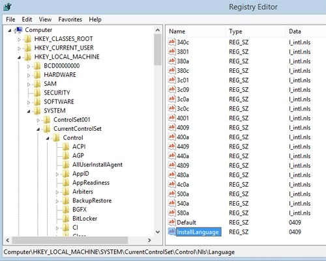Click the string value icon for InstallLanguage
This screenshot has width=326, height=261.
coord(171,232)
